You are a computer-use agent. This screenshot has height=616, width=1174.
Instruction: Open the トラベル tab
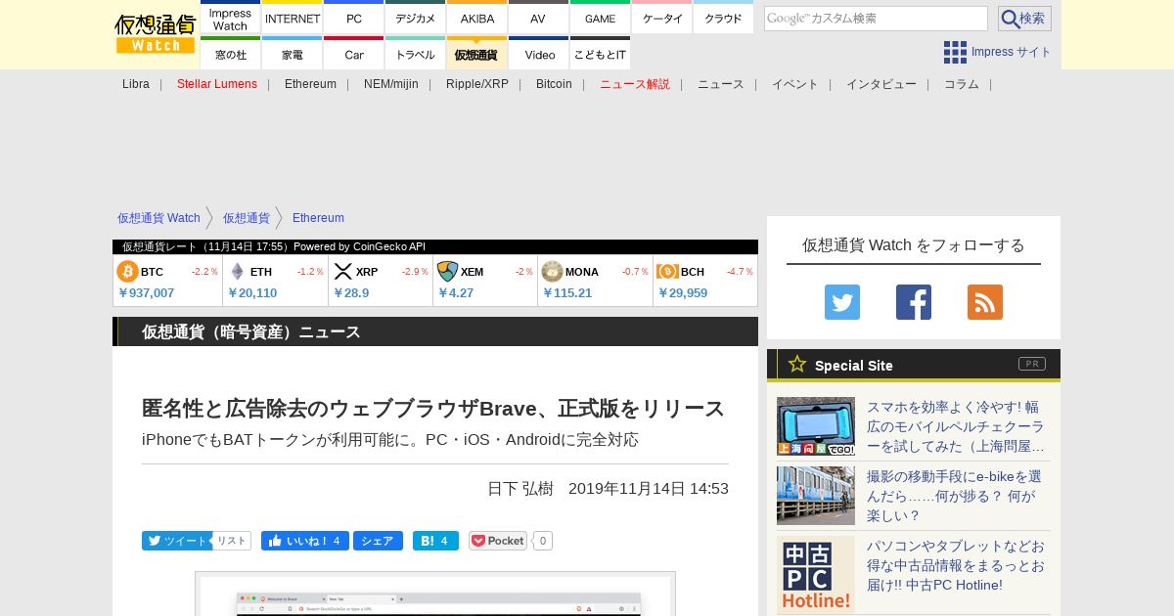416,54
